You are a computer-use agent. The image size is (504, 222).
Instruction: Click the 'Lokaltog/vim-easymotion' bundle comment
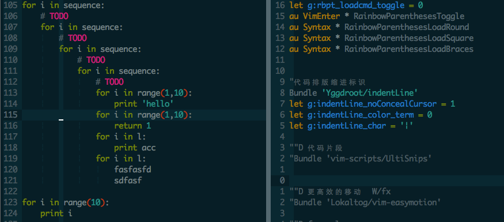tap(365, 202)
